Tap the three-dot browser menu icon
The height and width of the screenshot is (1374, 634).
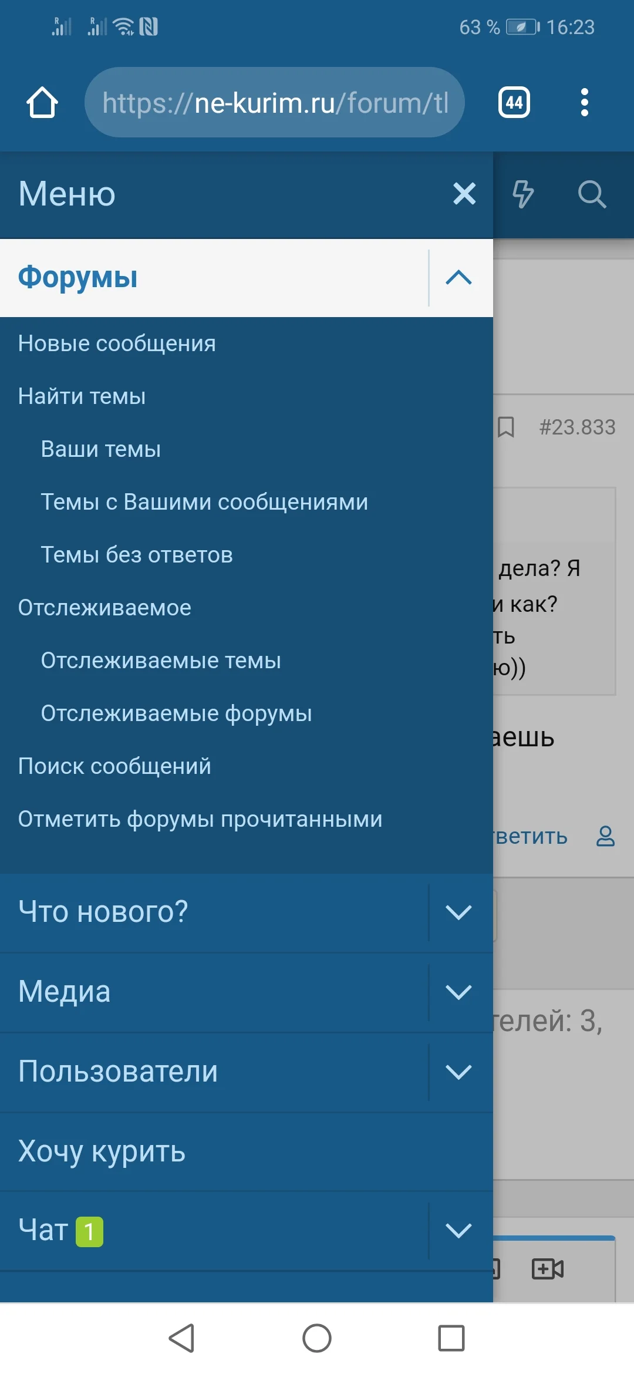coord(583,102)
